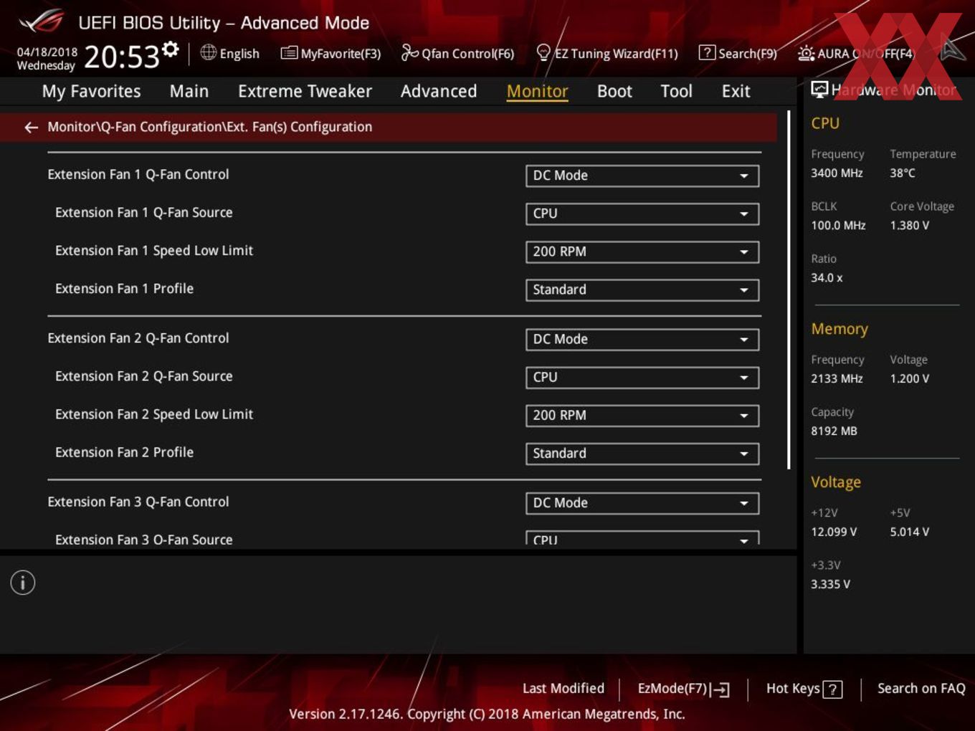
Task: Select the Monitor tab
Action: (x=537, y=92)
